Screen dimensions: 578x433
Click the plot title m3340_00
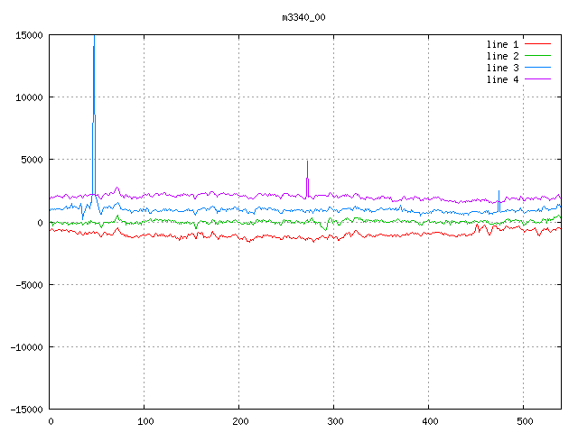click(x=303, y=17)
